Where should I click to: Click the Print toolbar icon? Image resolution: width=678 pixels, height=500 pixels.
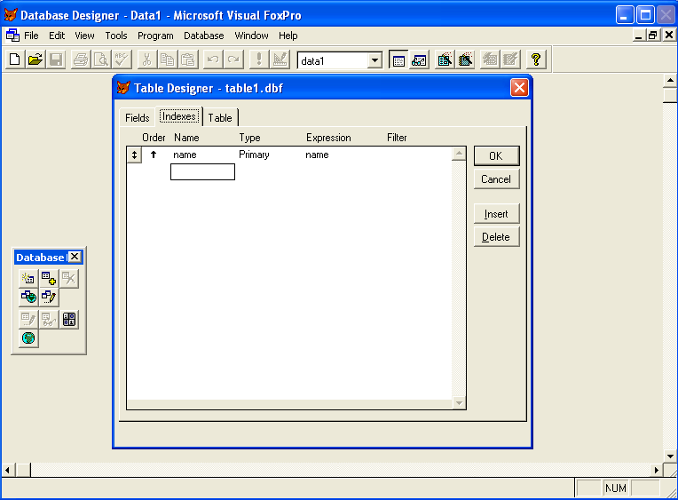coord(81,60)
